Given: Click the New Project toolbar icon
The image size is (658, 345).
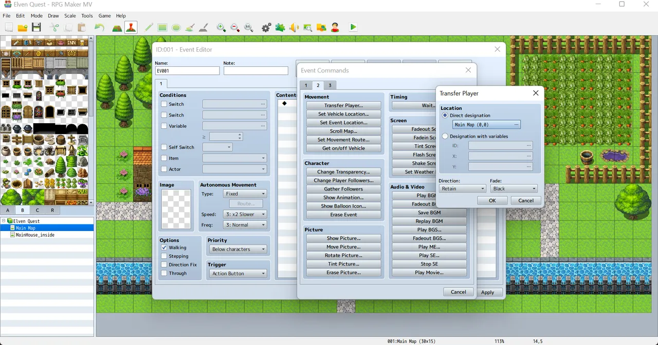Looking at the screenshot, I should pos(9,28).
